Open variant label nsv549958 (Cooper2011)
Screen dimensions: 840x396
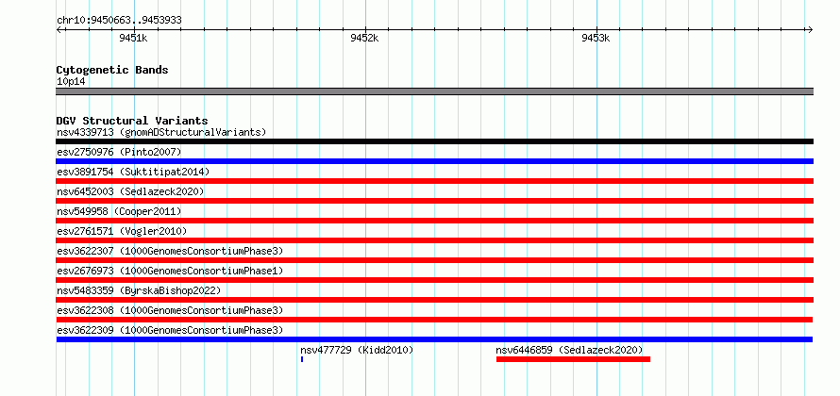[x=119, y=211]
